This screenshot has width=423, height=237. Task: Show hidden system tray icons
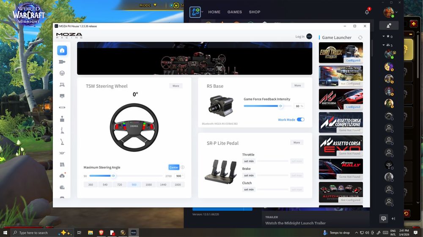(356, 233)
